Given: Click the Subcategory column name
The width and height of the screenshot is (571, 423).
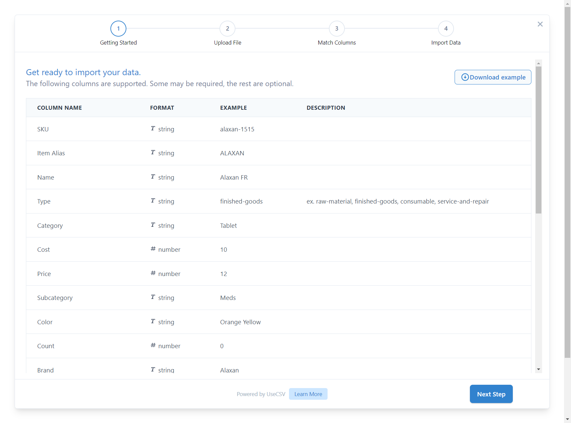Looking at the screenshot, I should click(x=55, y=298).
